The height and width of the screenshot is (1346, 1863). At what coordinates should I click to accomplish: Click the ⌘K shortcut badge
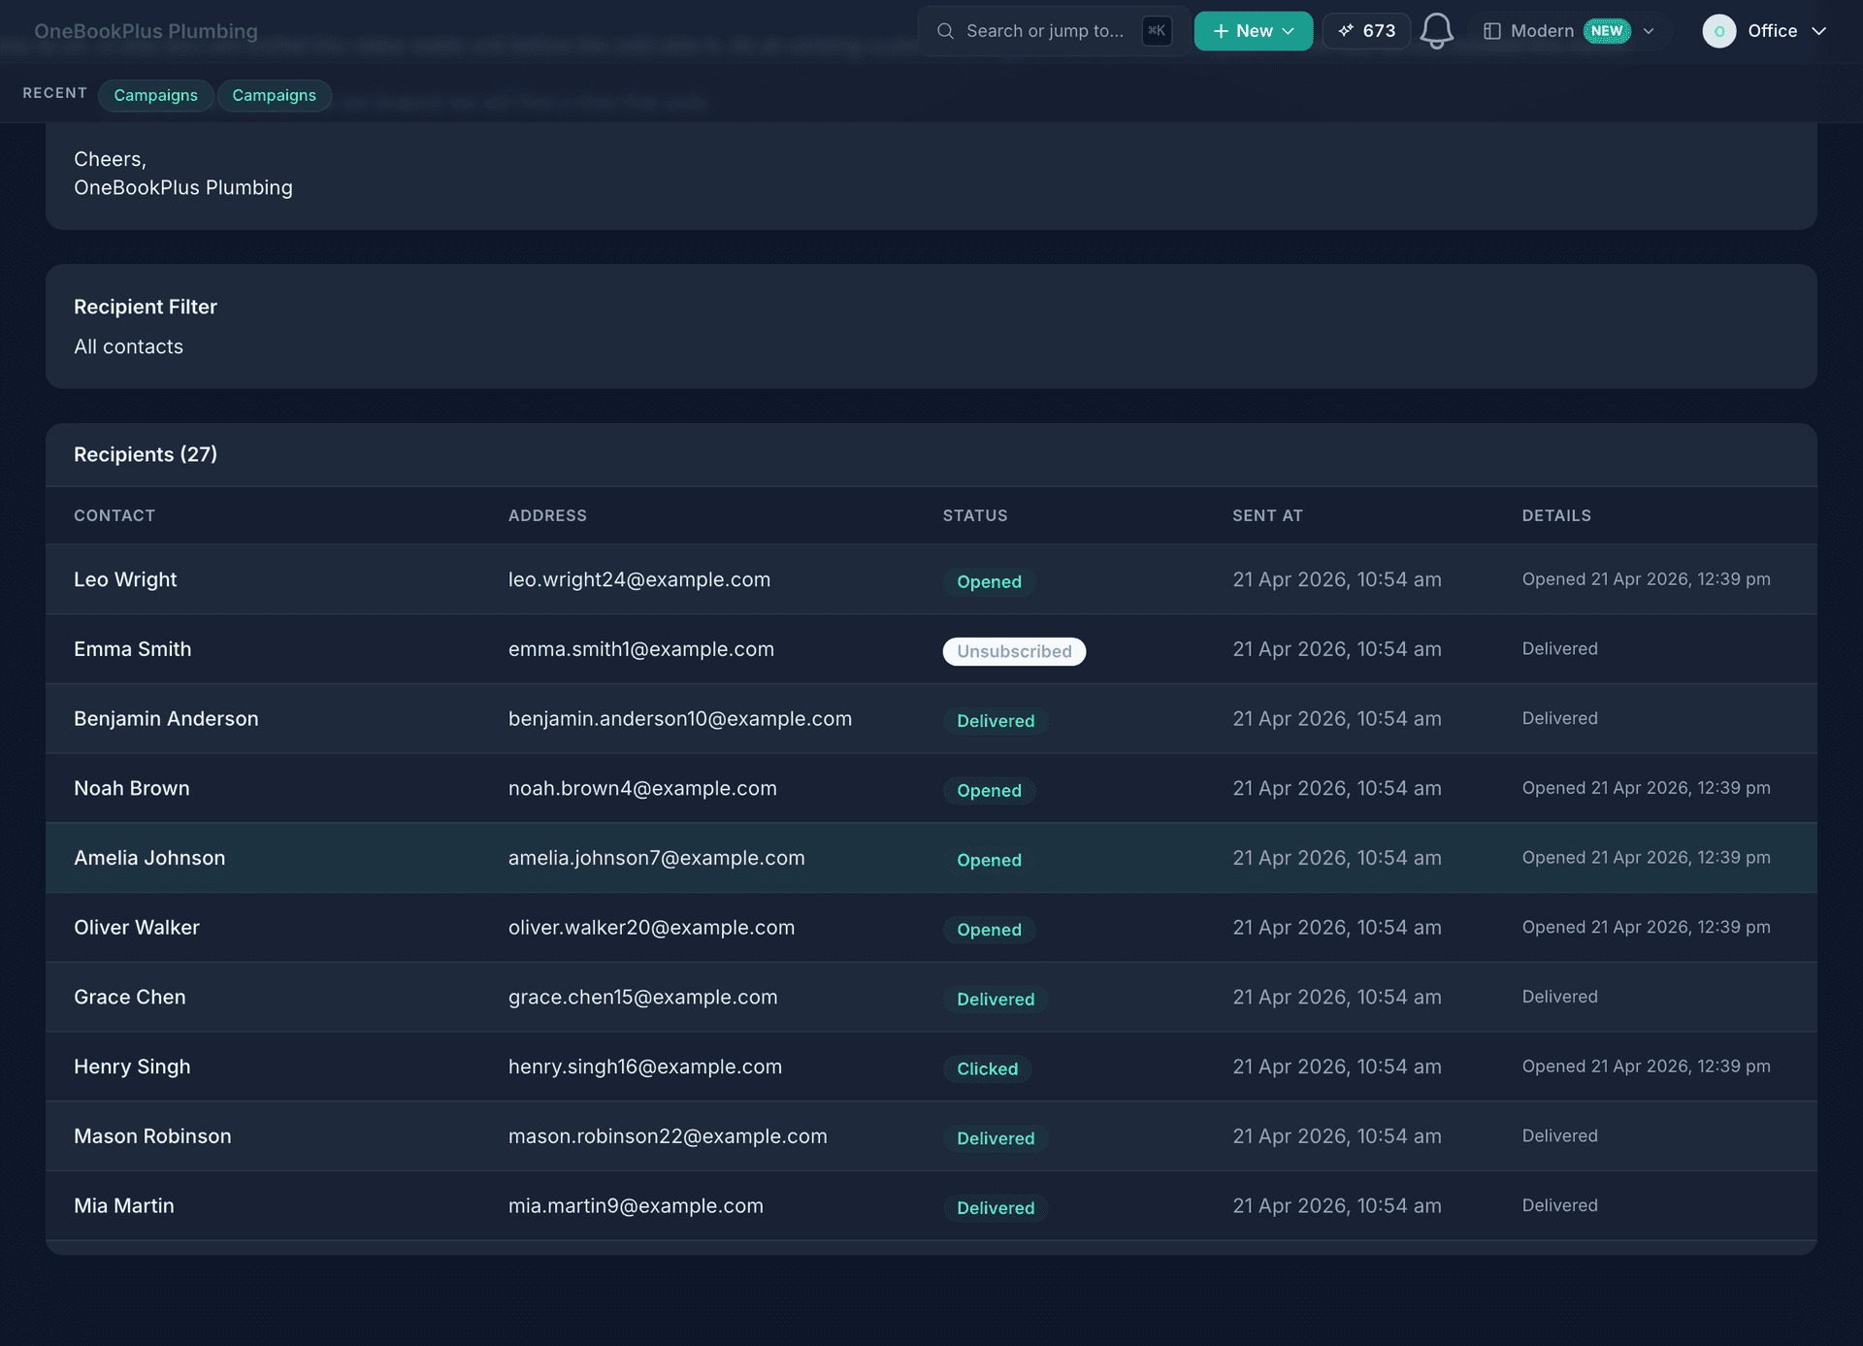coord(1157,31)
